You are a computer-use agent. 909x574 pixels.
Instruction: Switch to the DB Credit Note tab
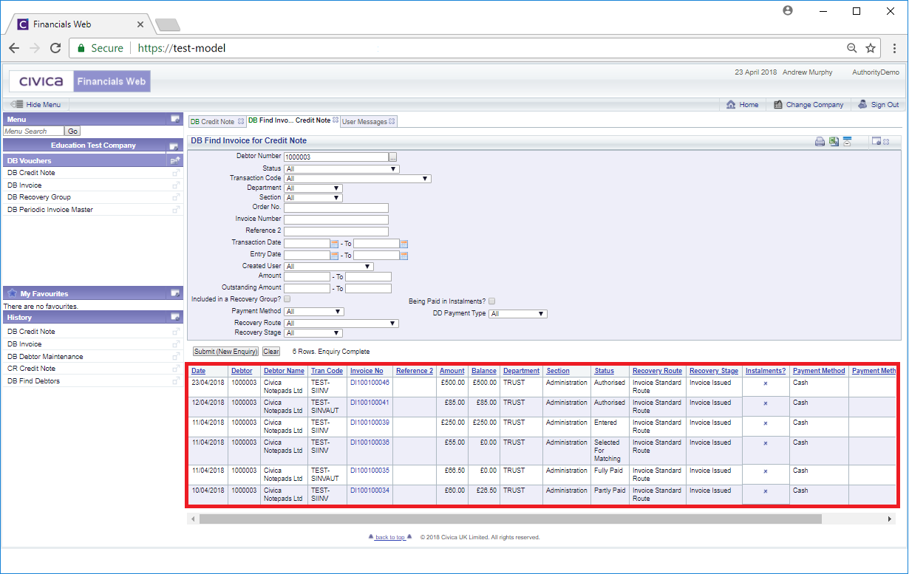tap(213, 122)
